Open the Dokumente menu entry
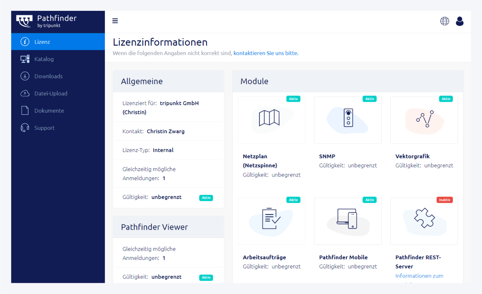The width and height of the screenshot is (482, 294). click(x=49, y=111)
